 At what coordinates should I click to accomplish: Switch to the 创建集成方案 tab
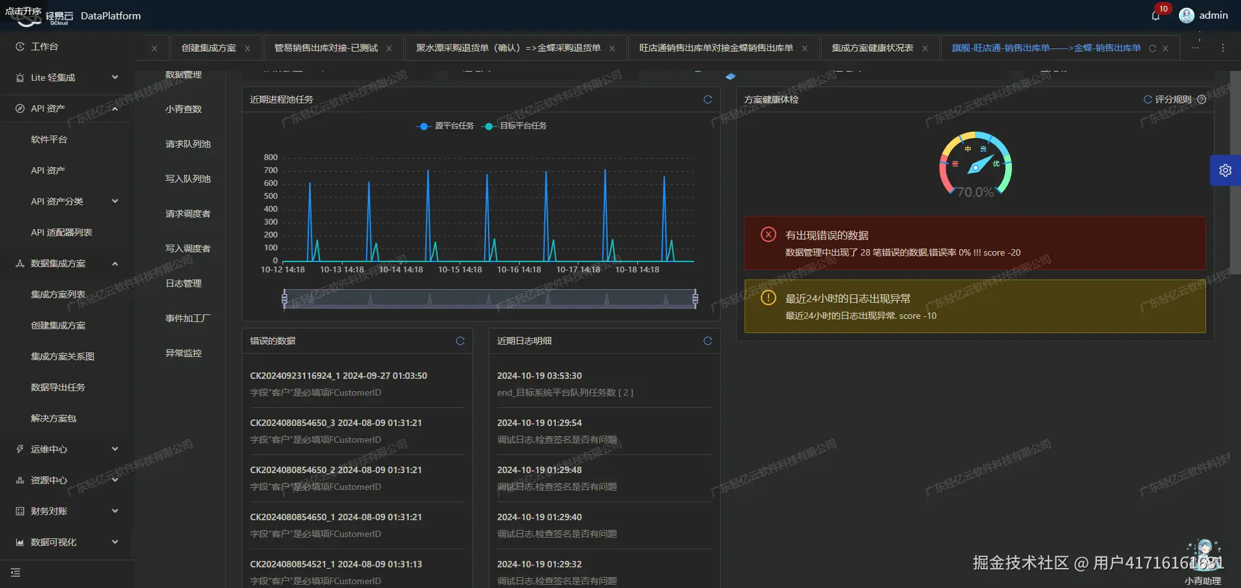pyautogui.click(x=209, y=48)
